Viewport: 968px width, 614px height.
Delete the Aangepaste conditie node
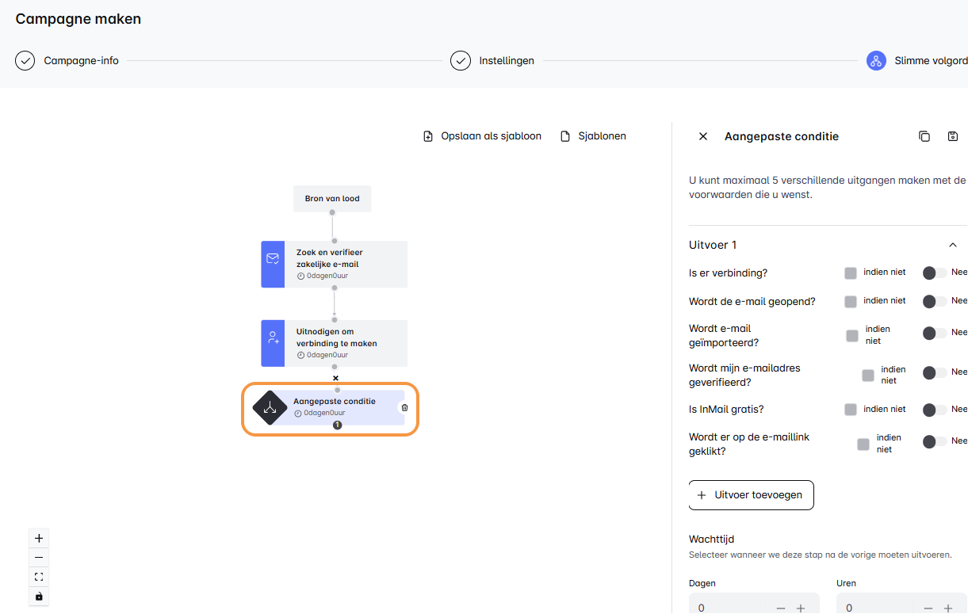pyautogui.click(x=404, y=407)
